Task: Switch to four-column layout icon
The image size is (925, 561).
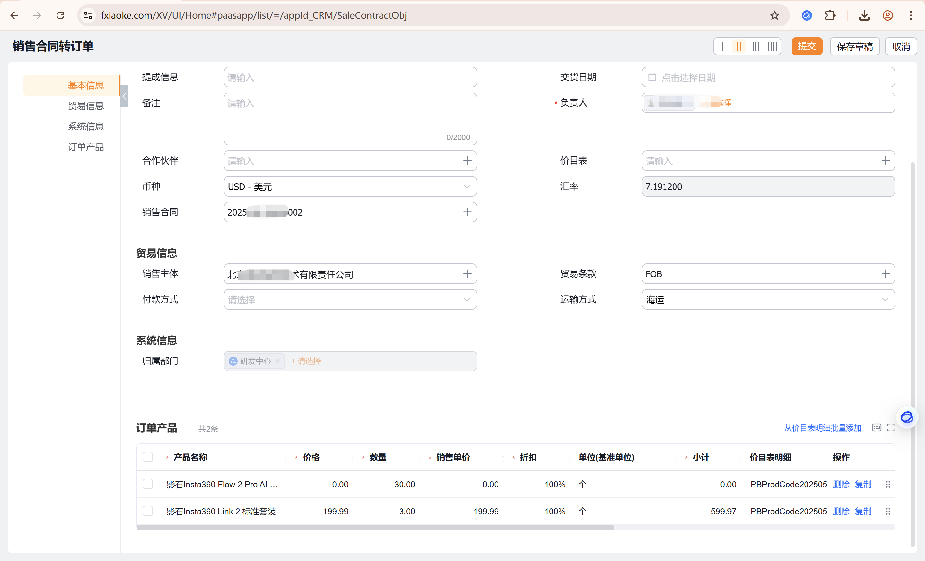Action: 772,46
